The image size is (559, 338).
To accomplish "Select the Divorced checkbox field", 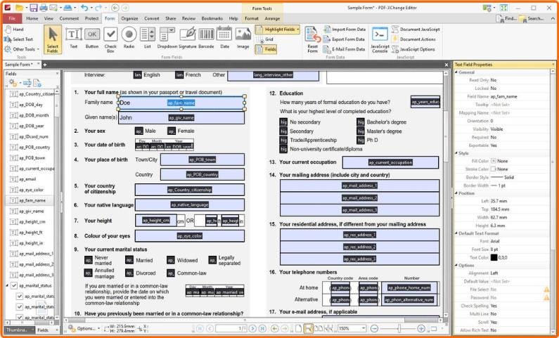I will [x=129, y=273].
